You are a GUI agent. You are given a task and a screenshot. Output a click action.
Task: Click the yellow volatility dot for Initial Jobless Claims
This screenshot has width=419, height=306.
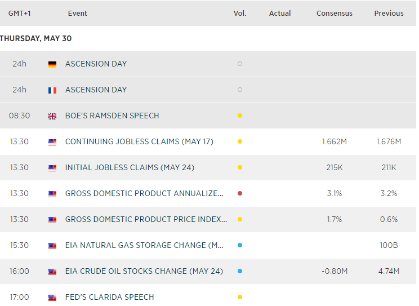[240, 168]
